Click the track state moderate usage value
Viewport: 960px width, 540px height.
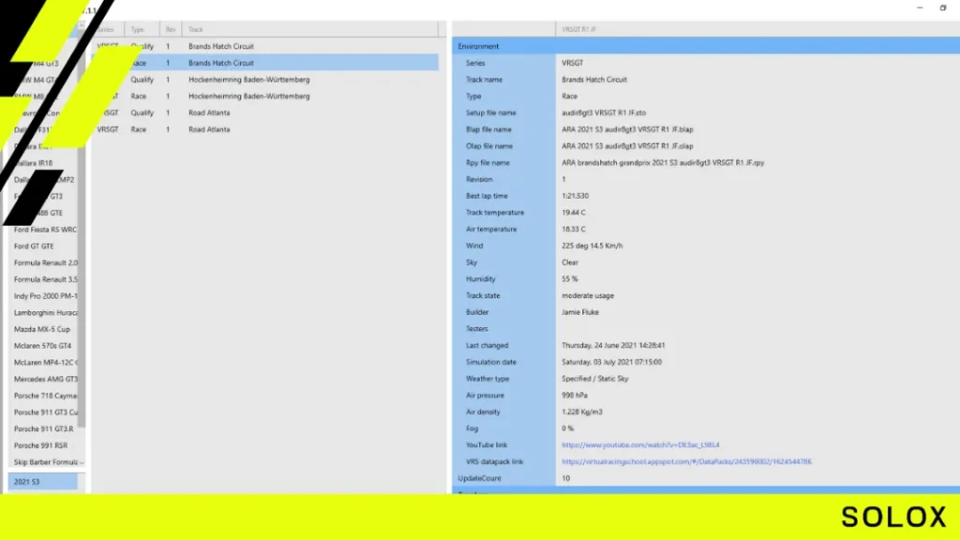point(588,295)
